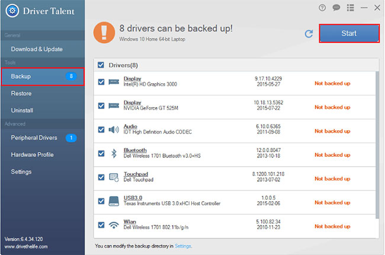Minimize the Driver Talent window
Viewport: 385px width, 255px height.
point(364,8)
